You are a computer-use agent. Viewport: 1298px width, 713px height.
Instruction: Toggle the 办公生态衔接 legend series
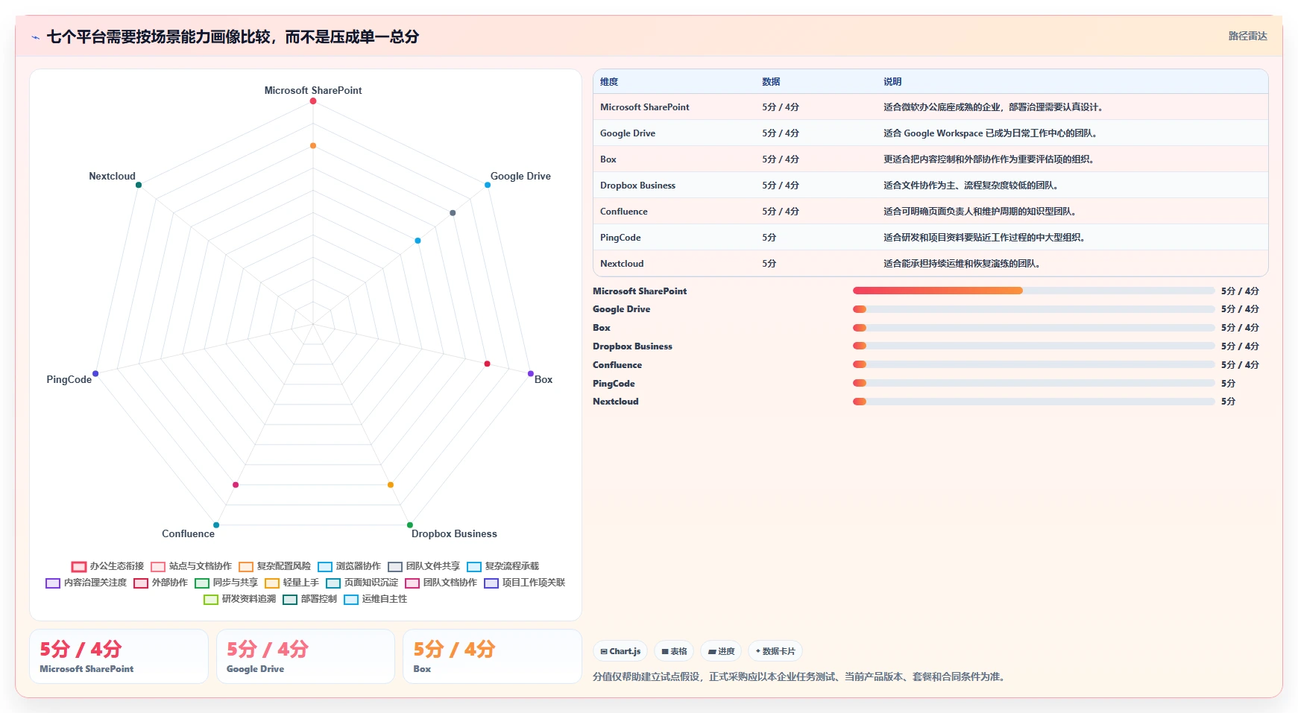(x=108, y=566)
